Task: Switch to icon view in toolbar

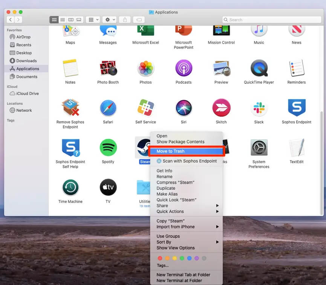Action: click(x=54, y=20)
